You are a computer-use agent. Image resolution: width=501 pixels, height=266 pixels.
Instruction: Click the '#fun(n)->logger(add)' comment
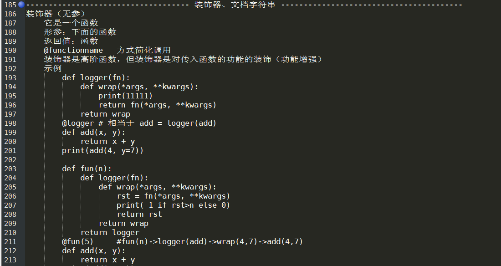(x=162, y=242)
